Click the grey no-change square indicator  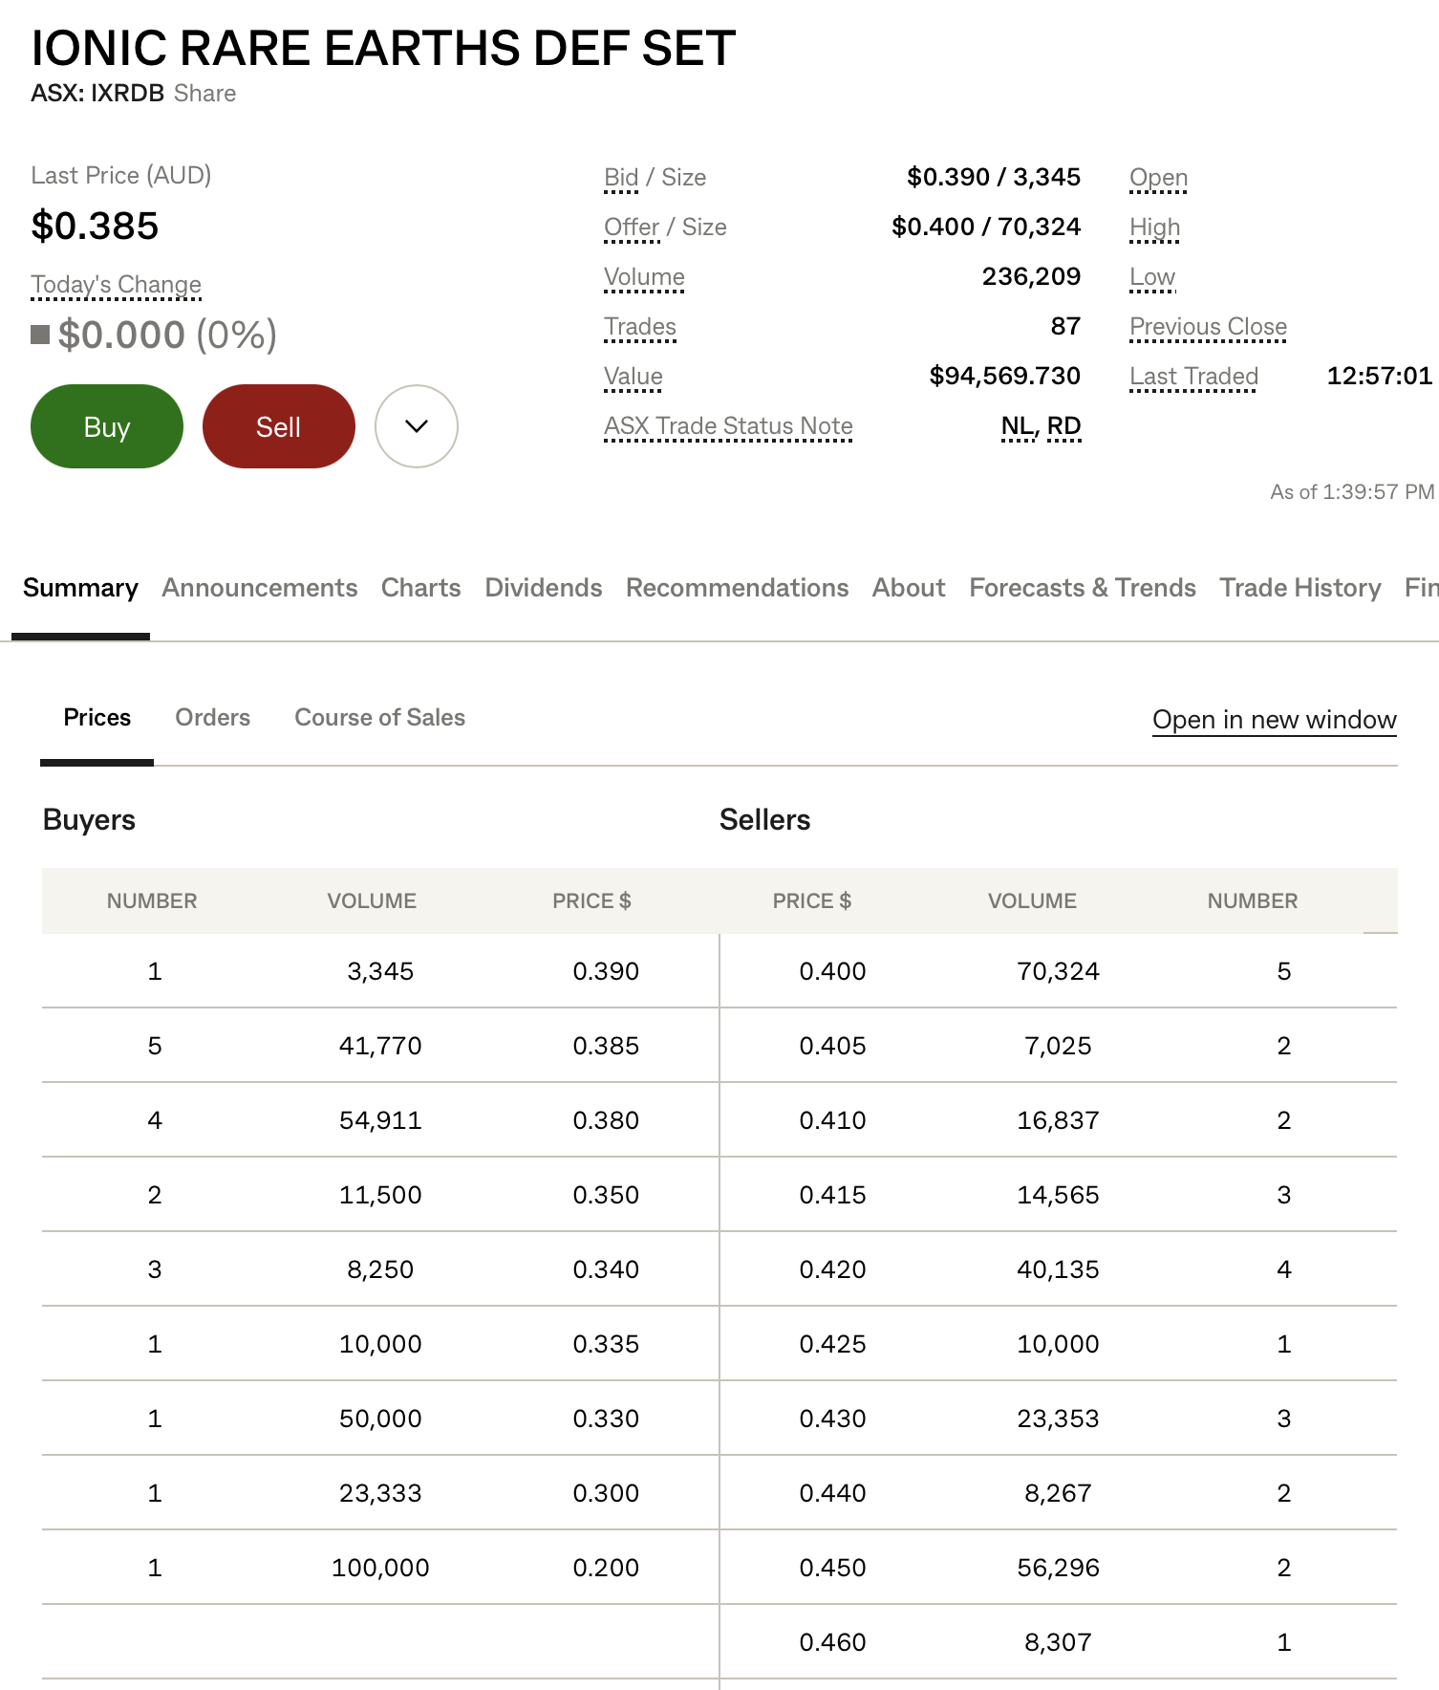pyautogui.click(x=40, y=335)
